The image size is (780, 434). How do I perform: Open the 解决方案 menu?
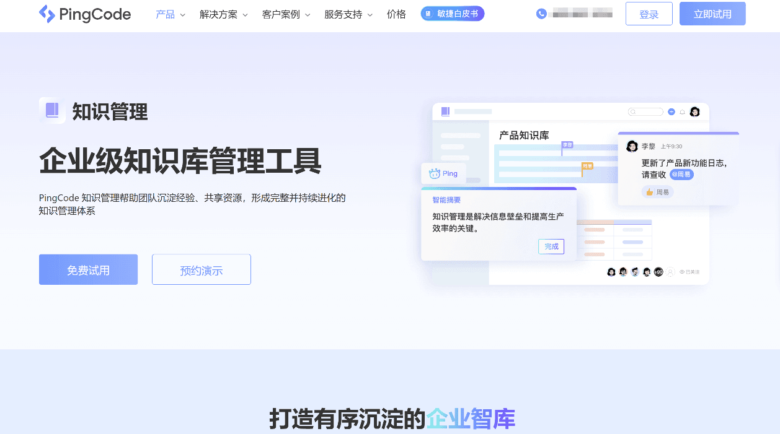point(218,14)
